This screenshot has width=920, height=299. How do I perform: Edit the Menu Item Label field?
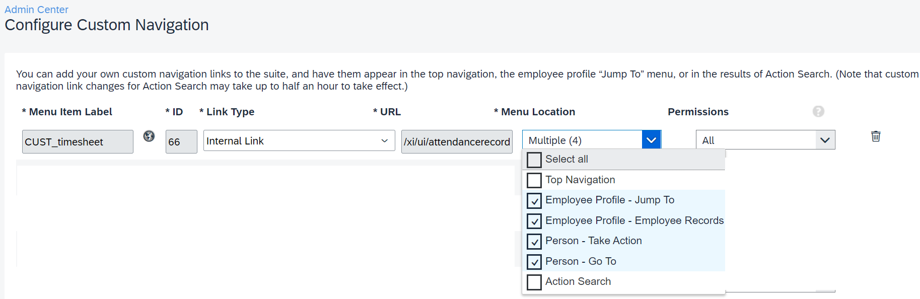[x=78, y=141]
